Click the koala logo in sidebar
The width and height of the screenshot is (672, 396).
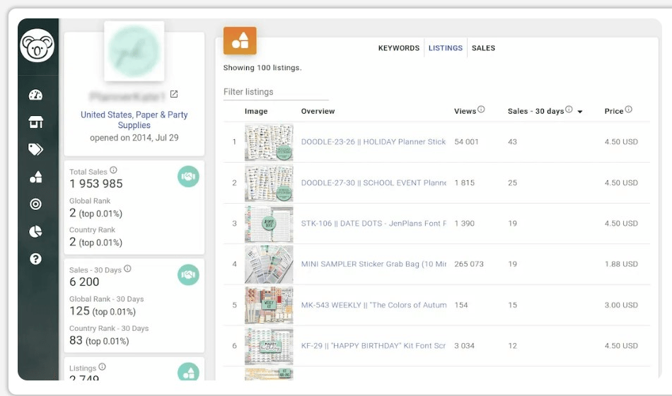coord(37,47)
